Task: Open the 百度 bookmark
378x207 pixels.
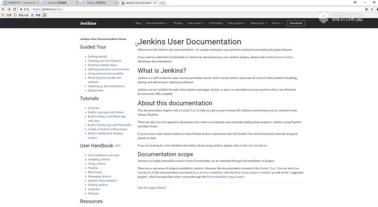Action: pos(36,15)
